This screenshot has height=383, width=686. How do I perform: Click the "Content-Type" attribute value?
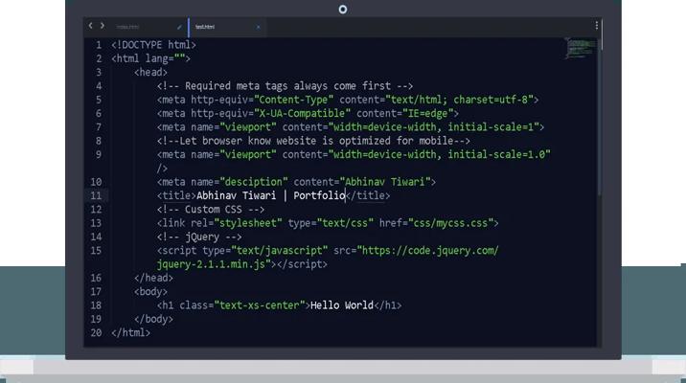(x=293, y=100)
